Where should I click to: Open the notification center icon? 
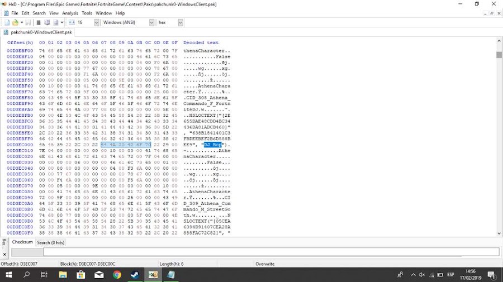click(x=492, y=275)
